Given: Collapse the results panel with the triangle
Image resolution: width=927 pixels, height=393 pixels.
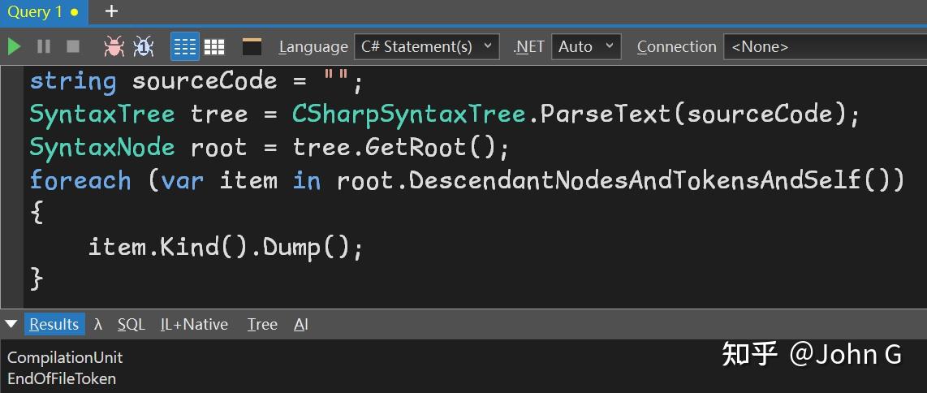Looking at the screenshot, I should click(11, 324).
